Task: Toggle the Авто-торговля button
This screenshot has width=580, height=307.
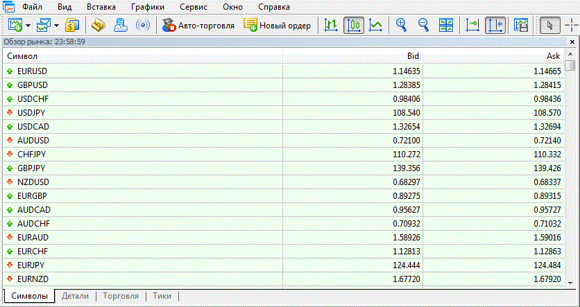Action: coord(198,26)
